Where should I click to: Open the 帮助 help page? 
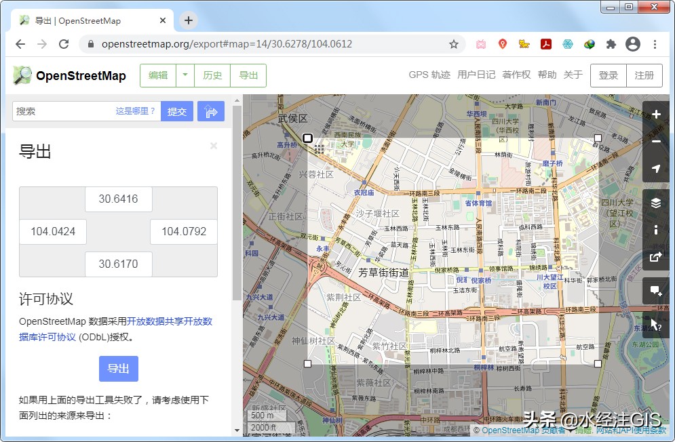(547, 75)
